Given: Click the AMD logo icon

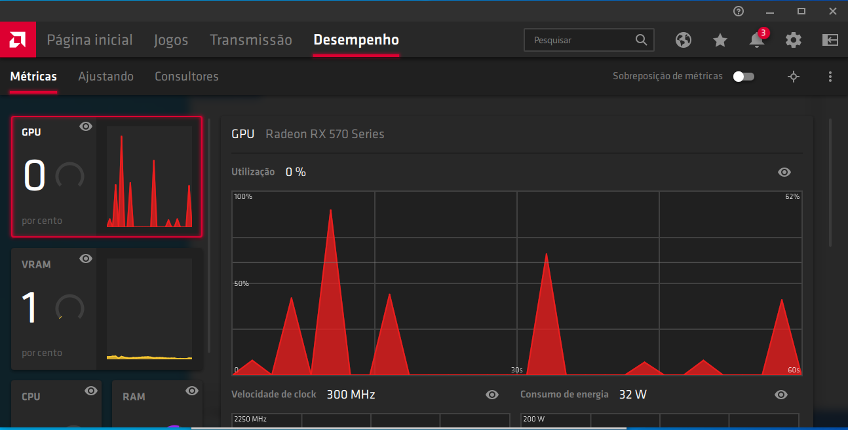Looking at the screenshot, I should (18, 40).
